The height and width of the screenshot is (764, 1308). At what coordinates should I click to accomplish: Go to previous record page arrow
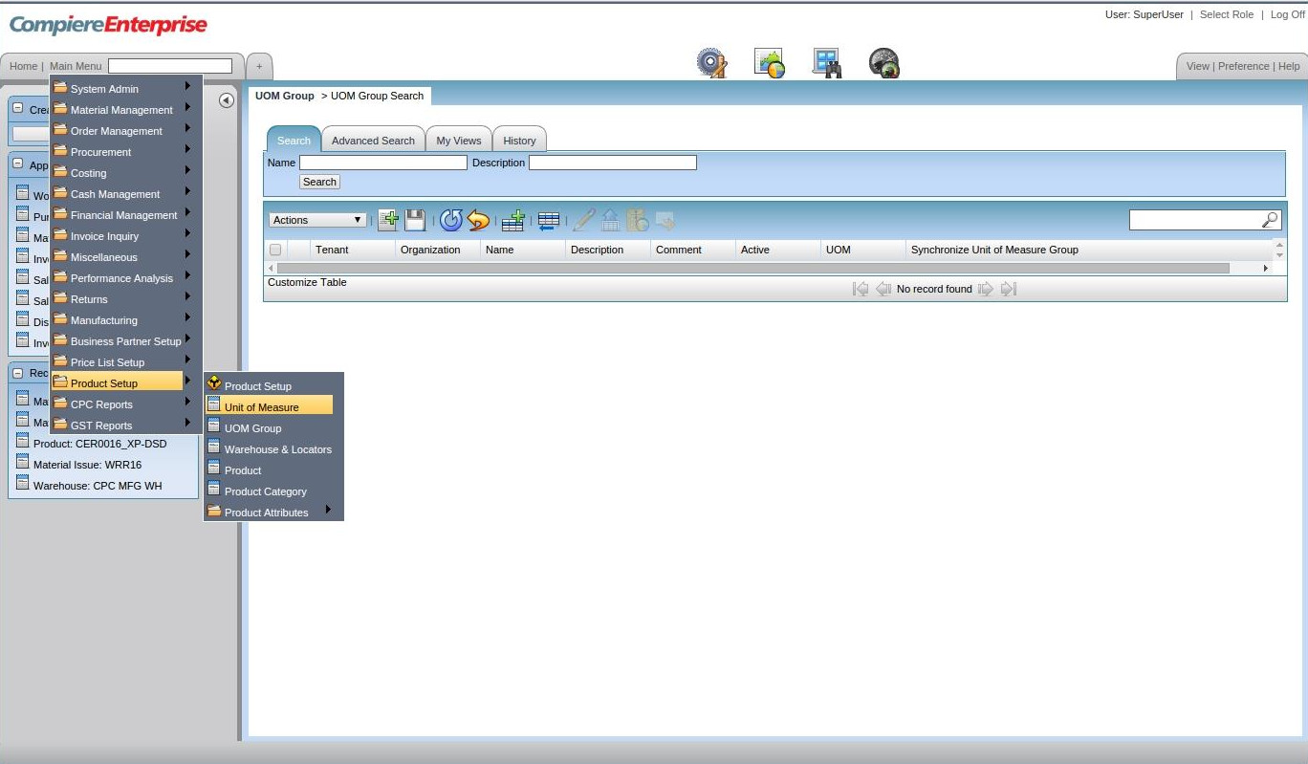[883, 289]
